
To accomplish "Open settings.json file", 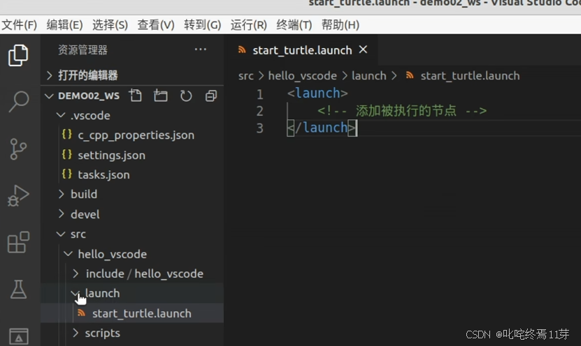I will coord(112,155).
